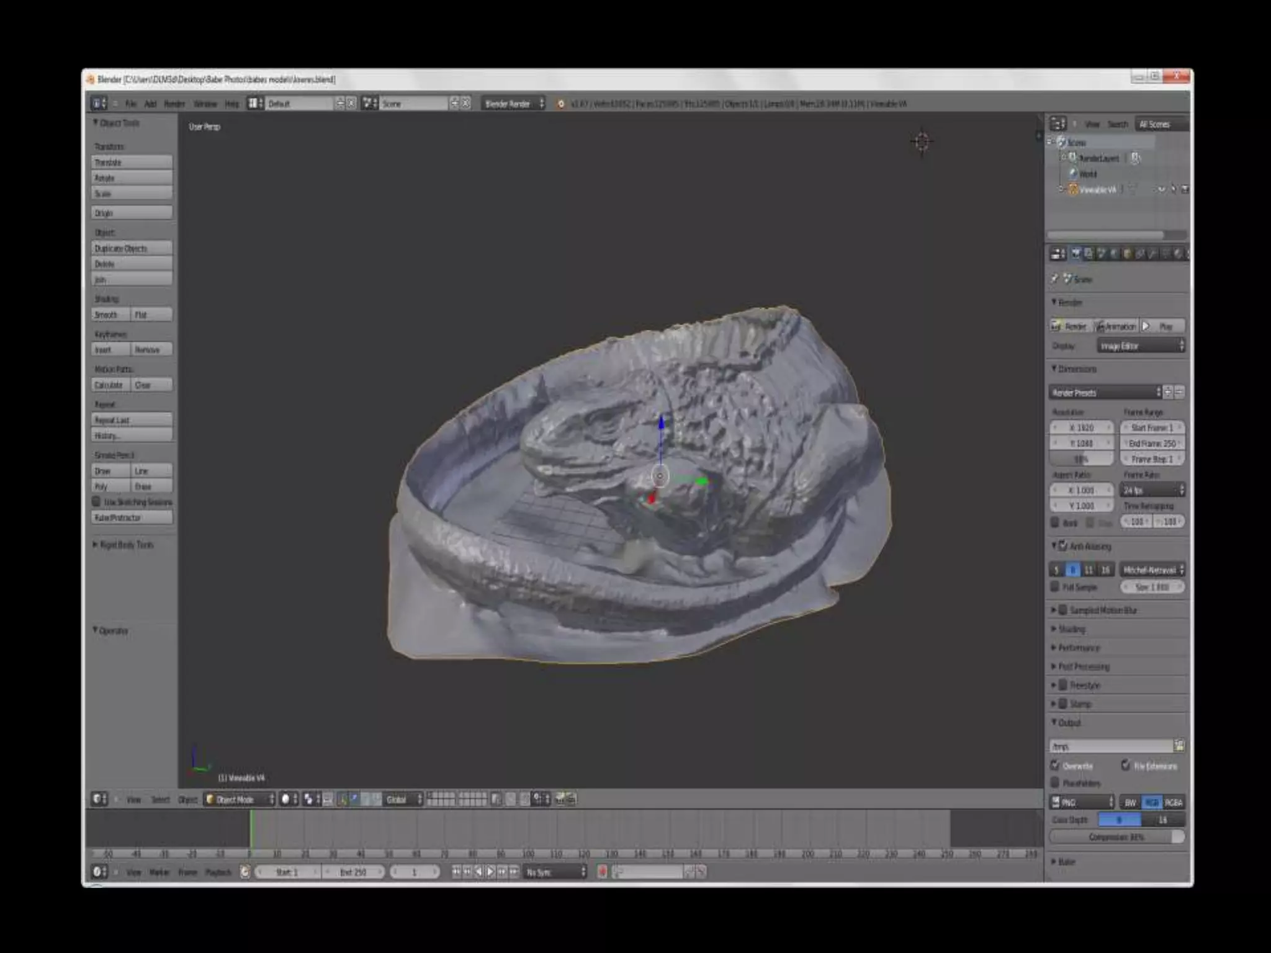Click the Blender icon in title bar

tap(91, 79)
